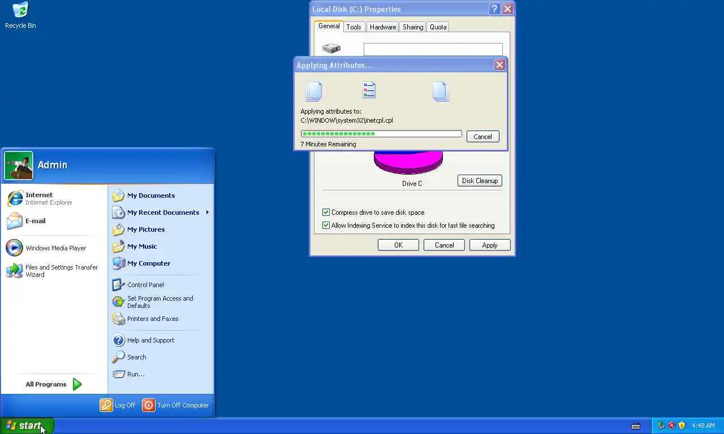Cancel the Applying Attributes operation
This screenshot has width=724, height=434.
(483, 137)
